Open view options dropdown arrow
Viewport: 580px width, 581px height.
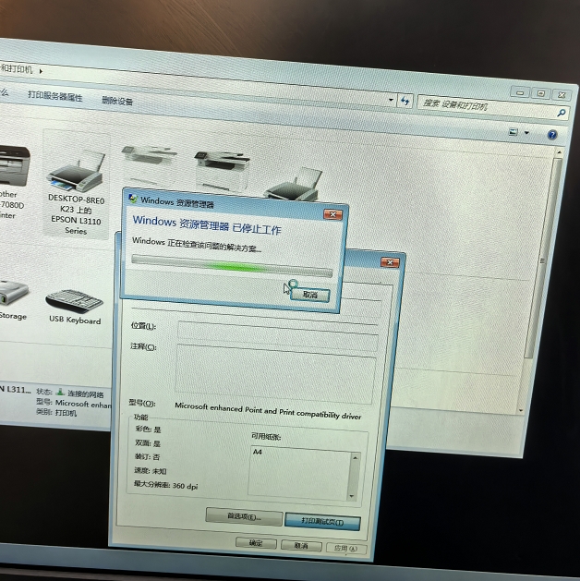coord(526,133)
